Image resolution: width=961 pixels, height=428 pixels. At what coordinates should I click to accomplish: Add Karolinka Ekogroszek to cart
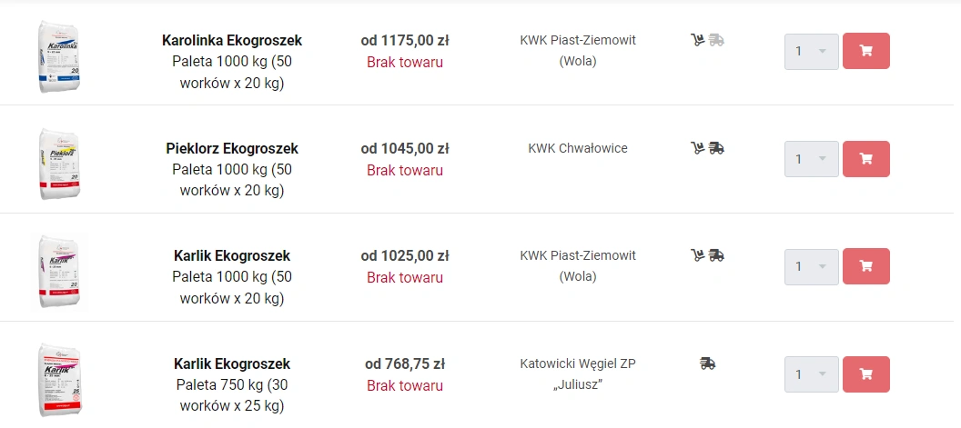[865, 51]
